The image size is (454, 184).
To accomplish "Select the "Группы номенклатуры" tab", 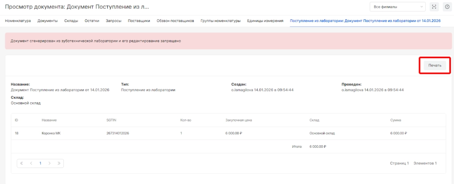I will 220,21.
